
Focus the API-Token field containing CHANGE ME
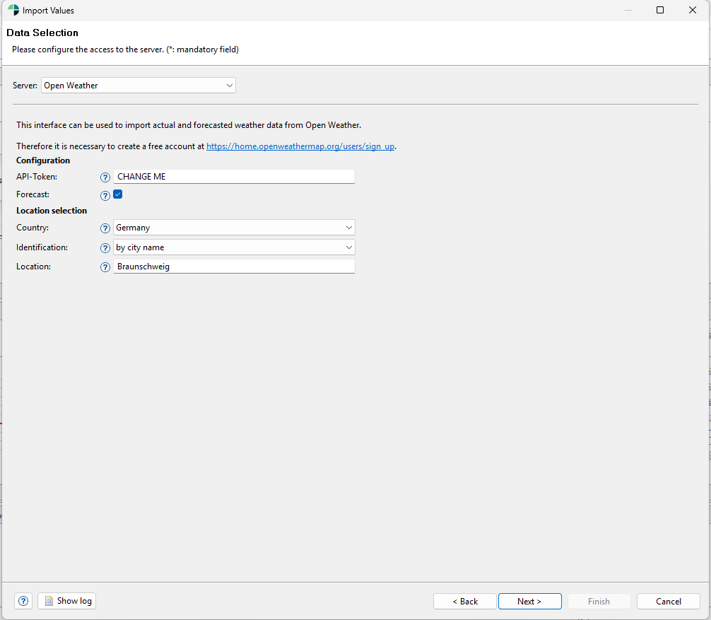click(x=234, y=177)
